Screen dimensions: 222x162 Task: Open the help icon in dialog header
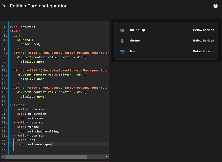[216, 6]
